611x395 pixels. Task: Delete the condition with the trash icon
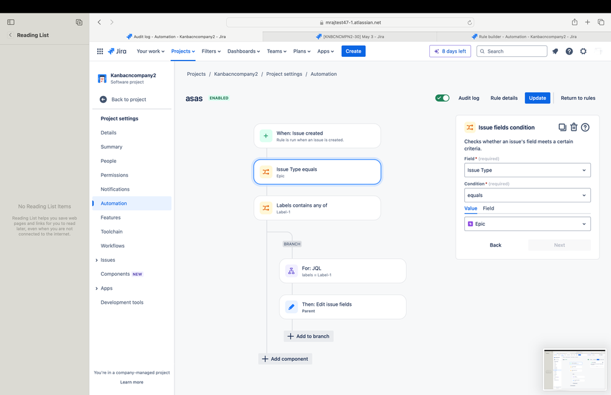tap(573, 127)
